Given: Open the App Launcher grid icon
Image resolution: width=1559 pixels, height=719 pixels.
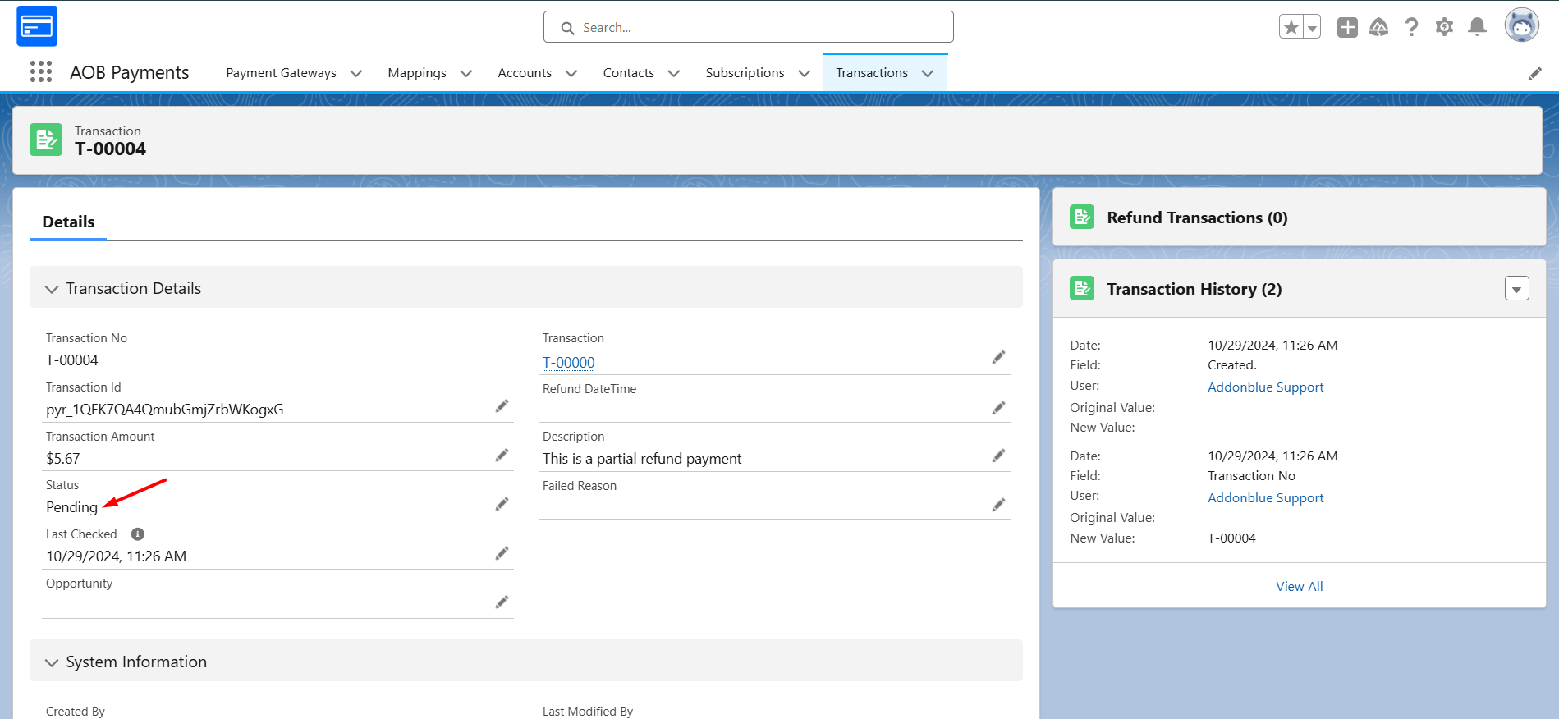Looking at the screenshot, I should pyautogui.click(x=41, y=72).
